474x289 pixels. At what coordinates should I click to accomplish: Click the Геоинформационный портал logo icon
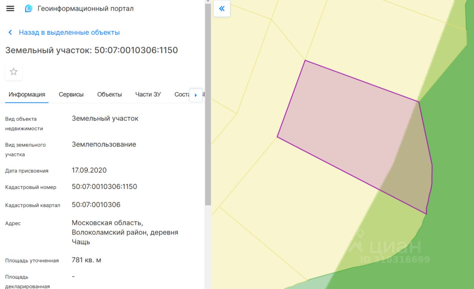coord(29,9)
